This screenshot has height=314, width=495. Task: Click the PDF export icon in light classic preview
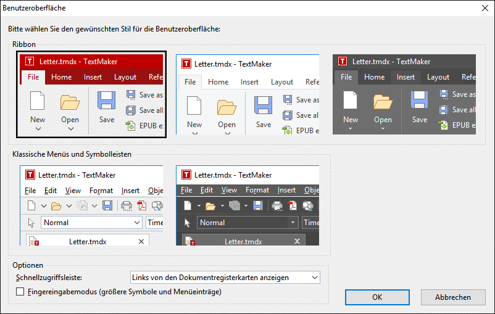142,206
